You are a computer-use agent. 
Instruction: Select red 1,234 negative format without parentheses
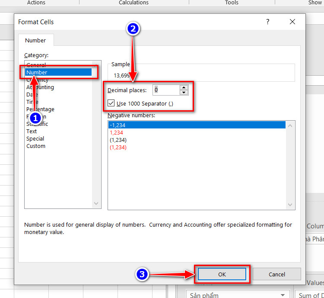(x=116, y=132)
